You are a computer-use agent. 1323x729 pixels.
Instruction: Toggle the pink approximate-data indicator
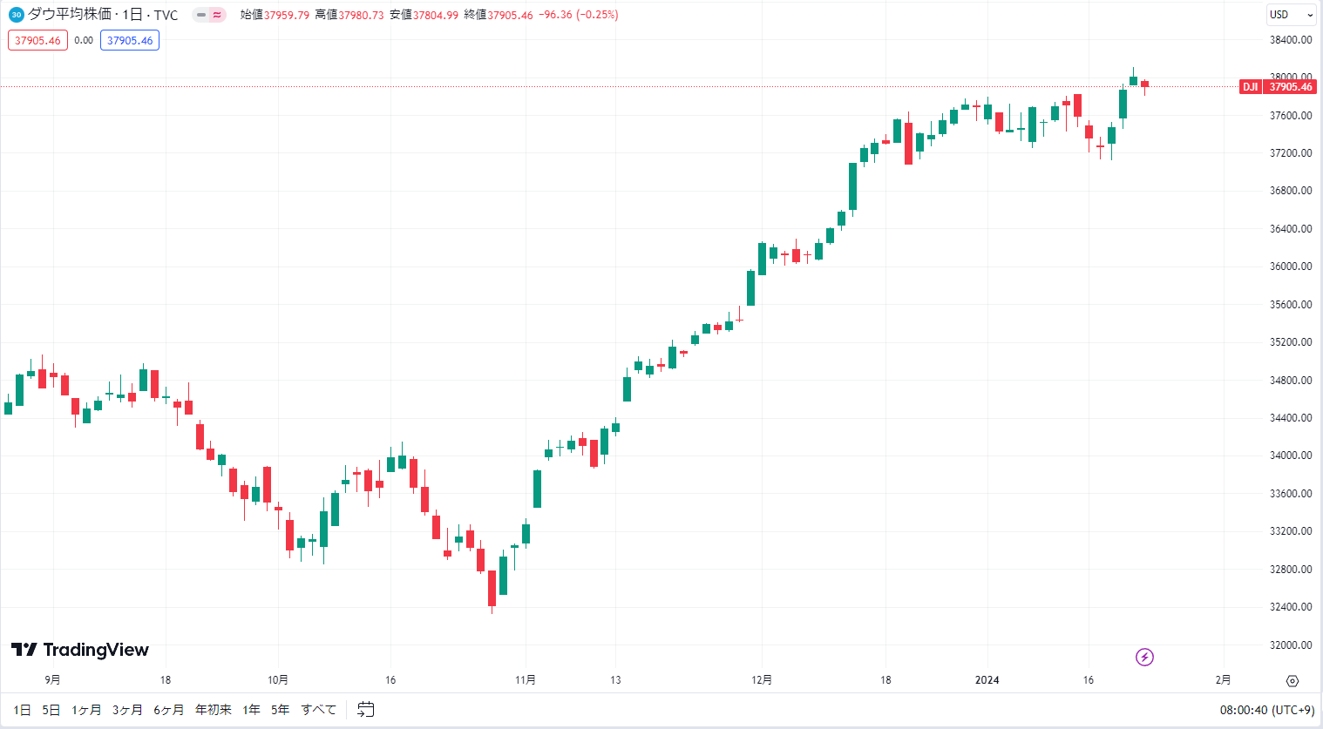217,15
